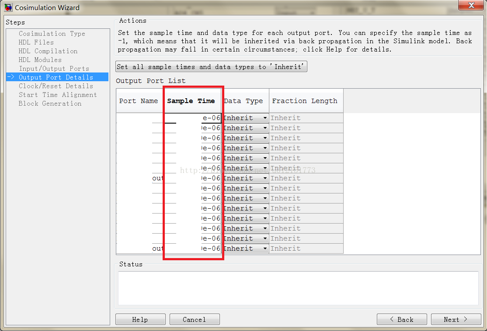
Task: Click the Fraction Length cell in the last row
Action: coord(306,248)
